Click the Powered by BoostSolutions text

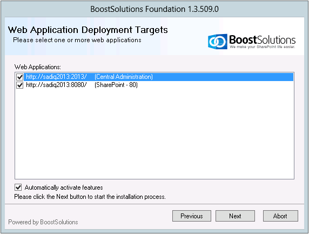pyautogui.click(x=43, y=222)
